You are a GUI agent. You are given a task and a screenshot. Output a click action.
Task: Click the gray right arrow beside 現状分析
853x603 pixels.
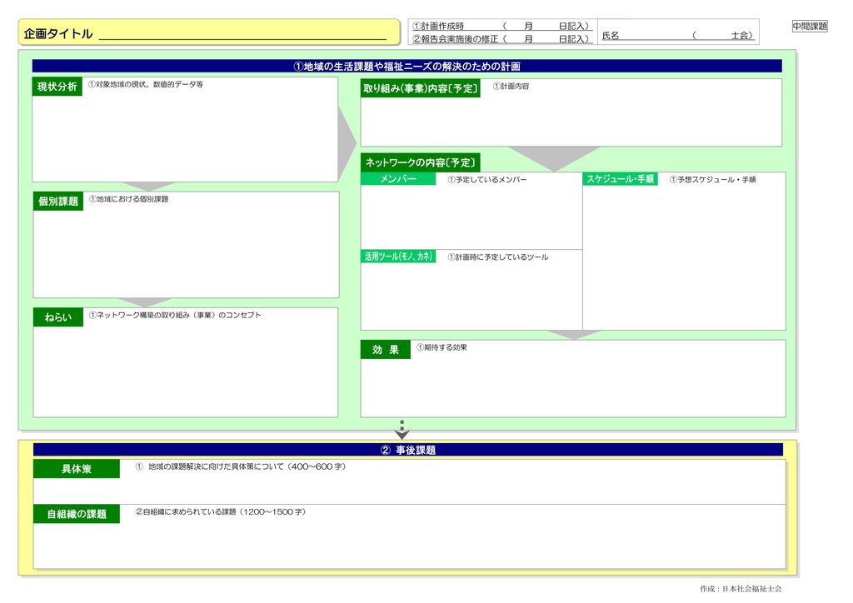(x=347, y=143)
